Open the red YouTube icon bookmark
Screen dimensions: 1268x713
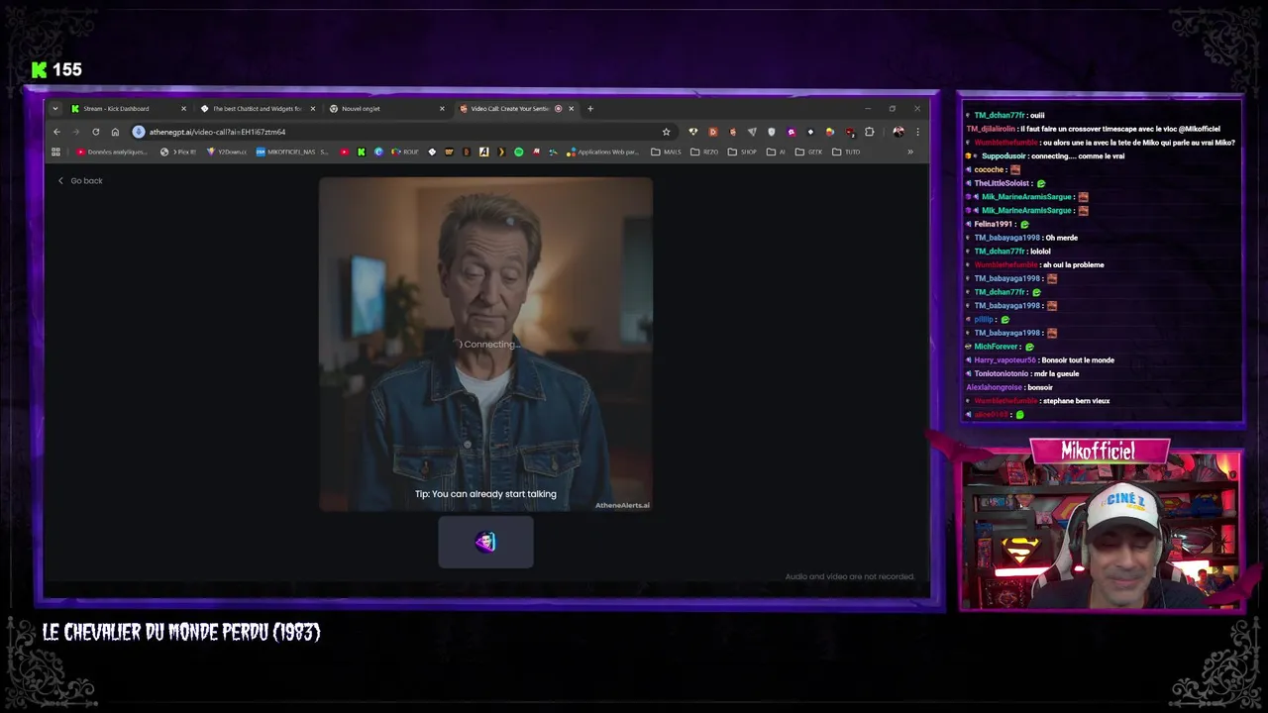(x=344, y=152)
